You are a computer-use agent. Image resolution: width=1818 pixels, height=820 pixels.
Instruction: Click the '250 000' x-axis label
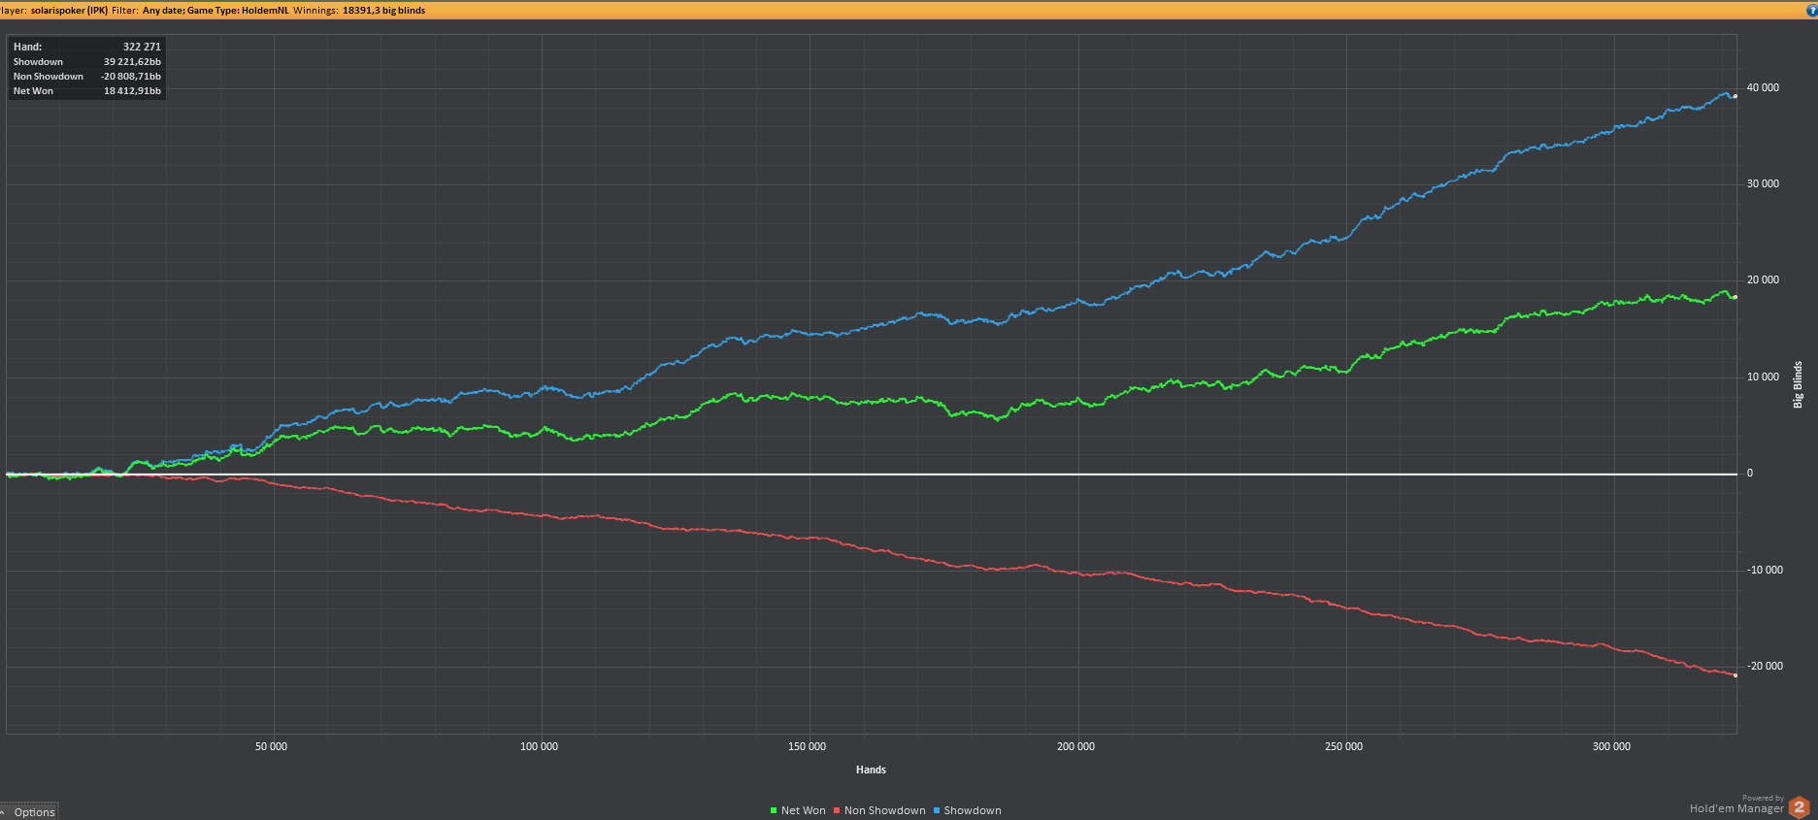point(1343,746)
